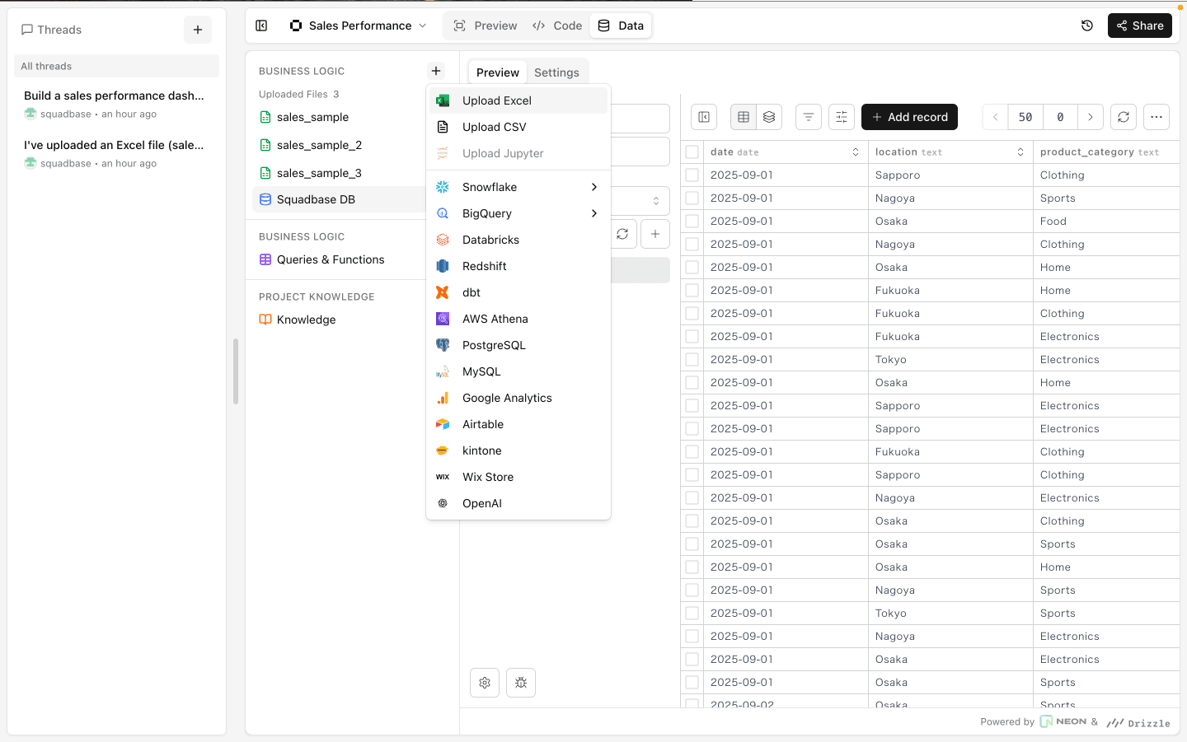Viewport: 1187px width, 742px height.
Task: Tick the checkbox for Tokyo Electronics row
Action: [692, 360]
